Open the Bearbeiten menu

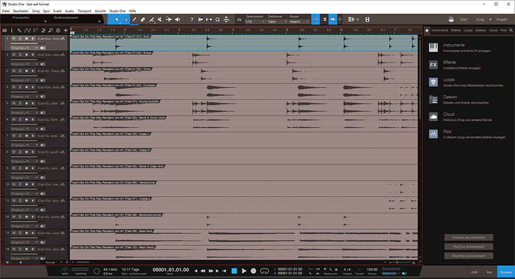pos(21,11)
